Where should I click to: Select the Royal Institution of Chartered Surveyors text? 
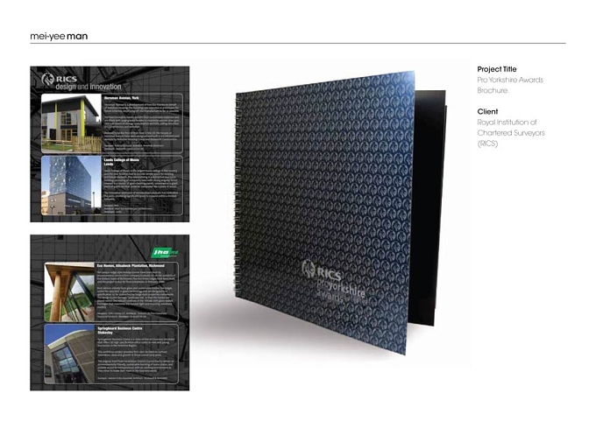(511, 133)
